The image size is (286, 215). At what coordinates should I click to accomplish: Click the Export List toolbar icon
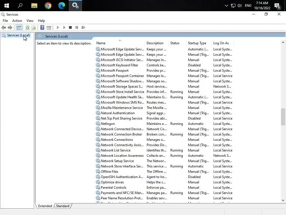tap(34, 28)
